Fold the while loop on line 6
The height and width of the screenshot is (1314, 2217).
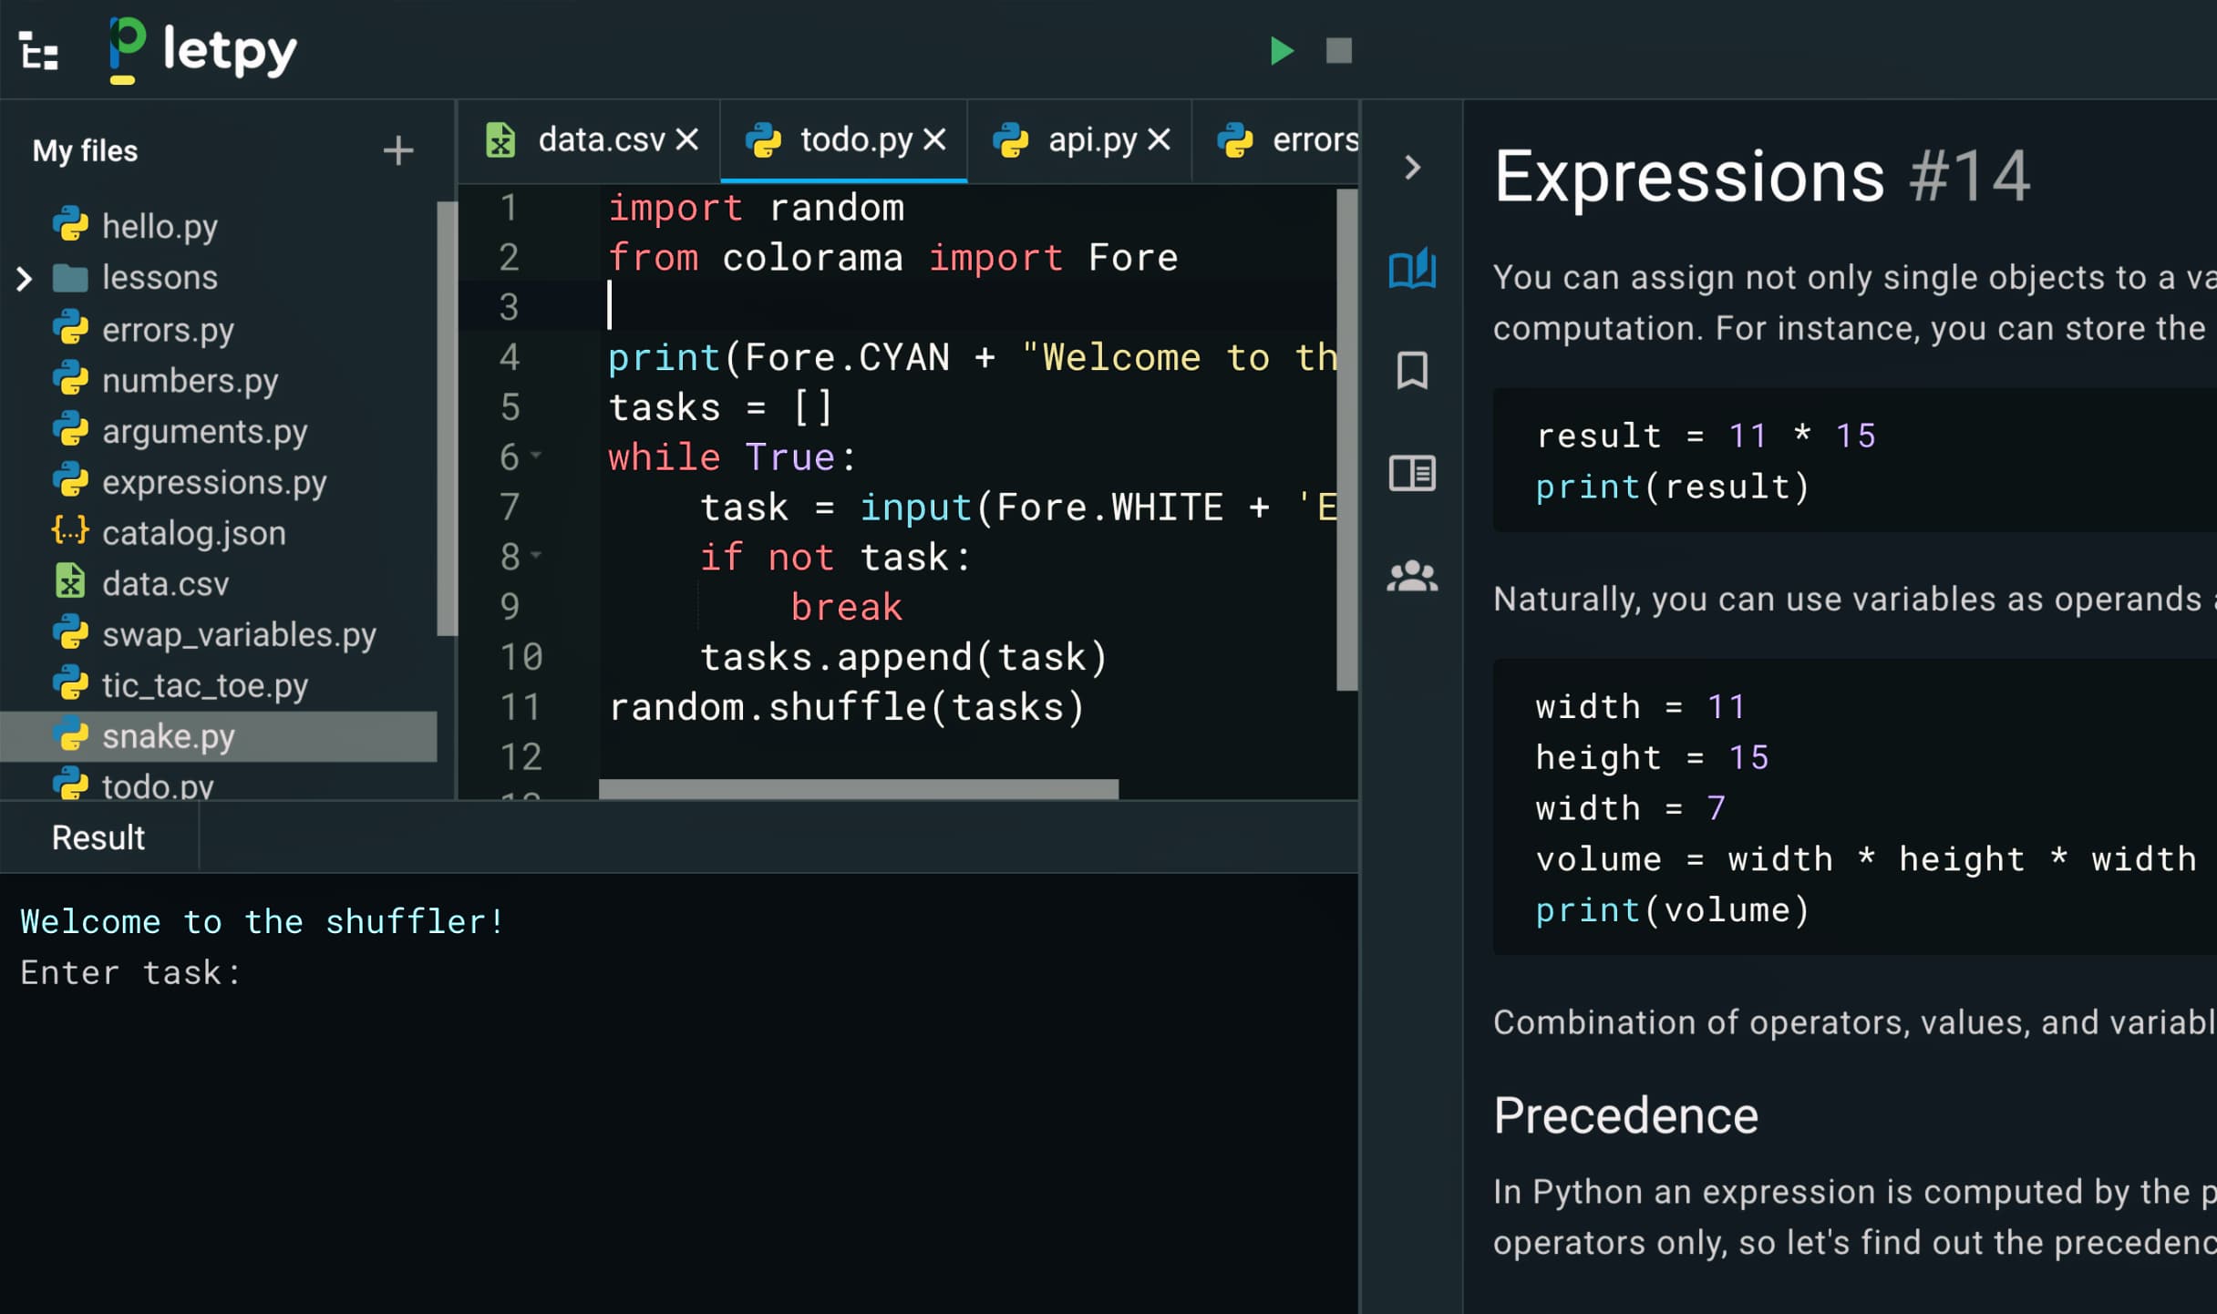pos(536,456)
